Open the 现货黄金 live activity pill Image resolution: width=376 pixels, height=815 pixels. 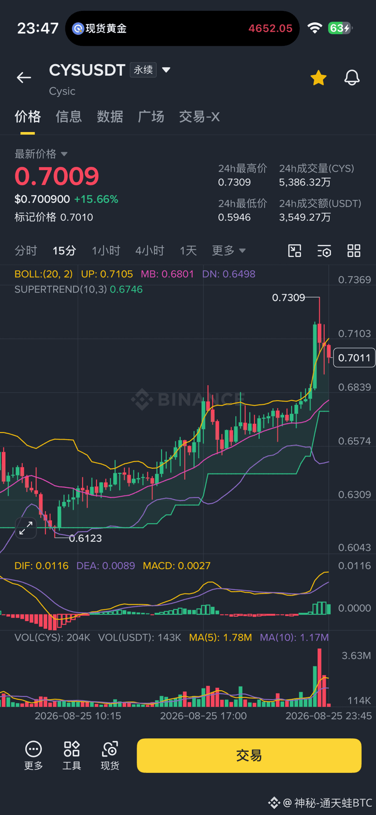pos(182,28)
